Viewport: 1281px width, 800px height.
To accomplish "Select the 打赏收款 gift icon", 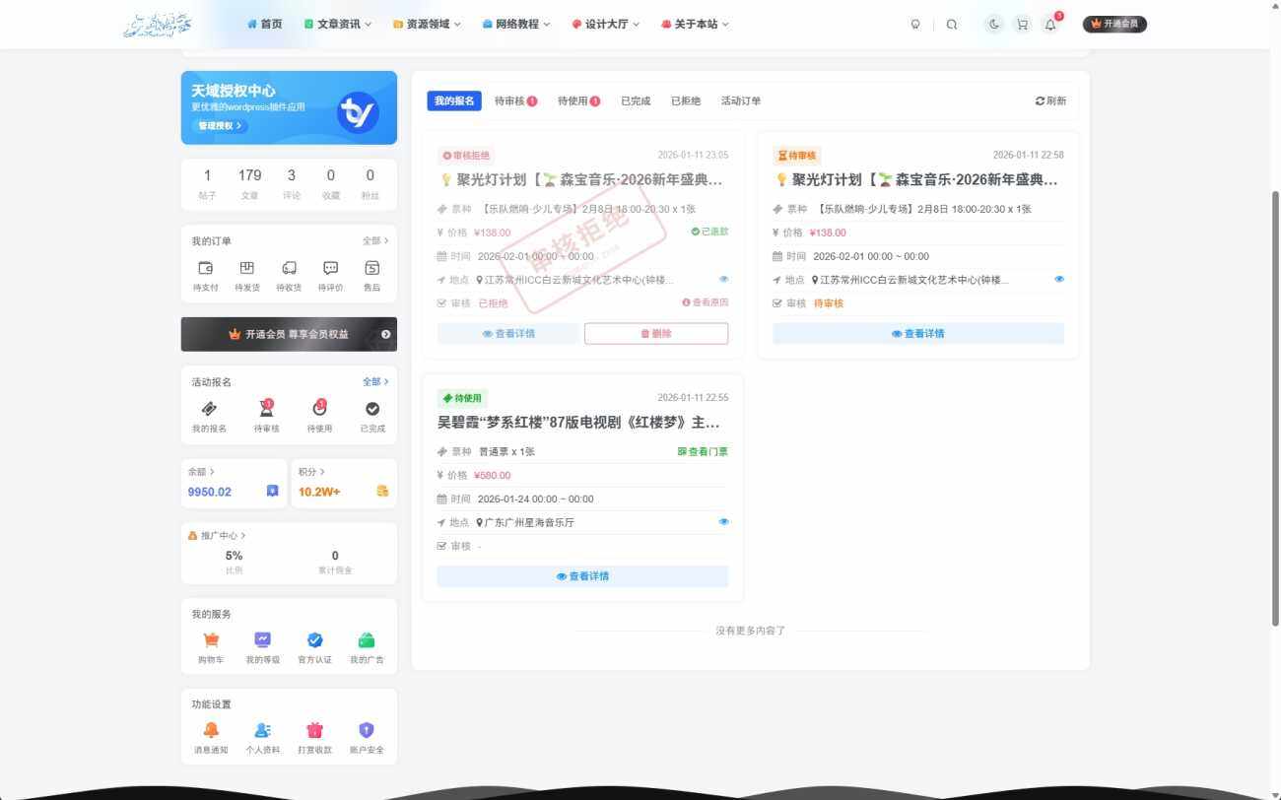I will point(314,730).
